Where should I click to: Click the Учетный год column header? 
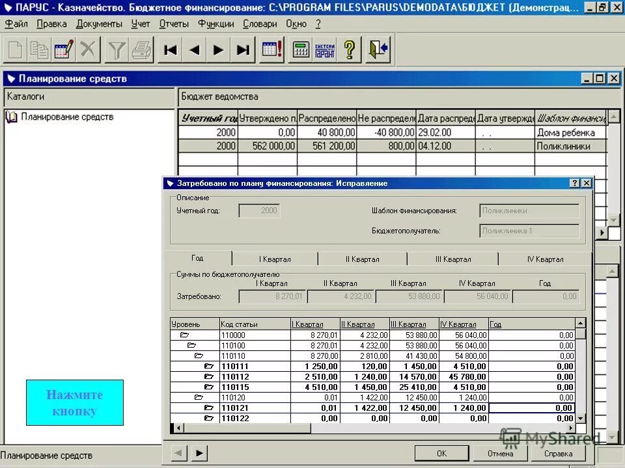(208, 118)
